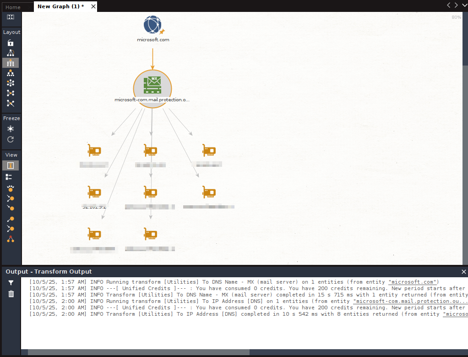Screen dimensions: 468x357
Task: Toggle the normal view chess rook icon
Action: pyautogui.click(x=11, y=165)
